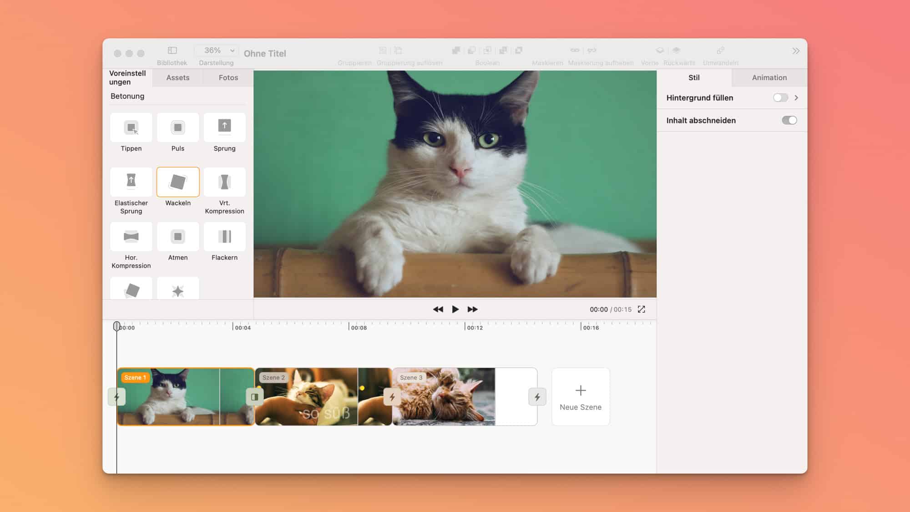Toggle Hintergrund füllen switch

(780, 98)
